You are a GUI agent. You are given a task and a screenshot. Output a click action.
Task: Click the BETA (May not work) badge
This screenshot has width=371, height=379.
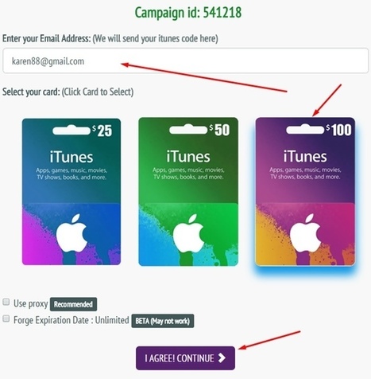coord(163,321)
